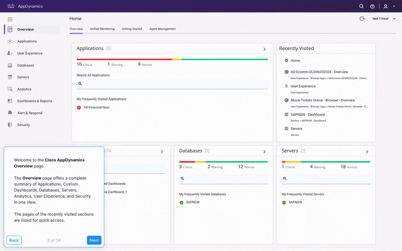Click the Servers health status bar
This screenshot has height=251, width=402.
326,162
